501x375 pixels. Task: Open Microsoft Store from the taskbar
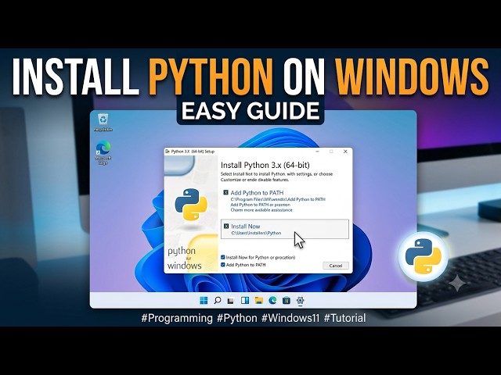(287, 300)
